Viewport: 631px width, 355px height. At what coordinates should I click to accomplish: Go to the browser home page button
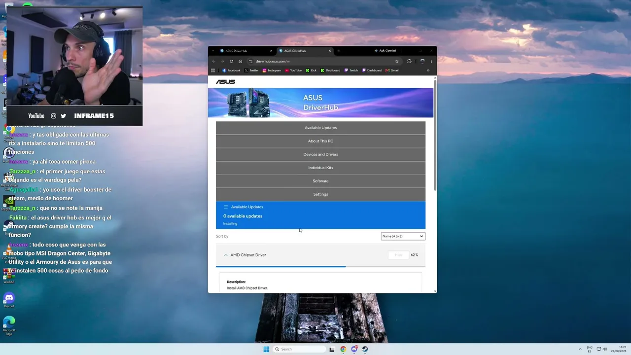[240, 61]
